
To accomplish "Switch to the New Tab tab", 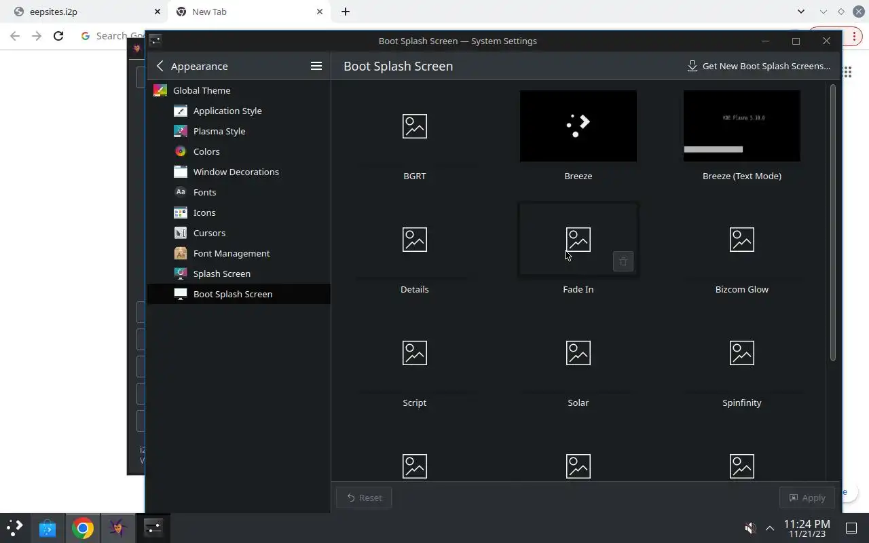I will [249, 12].
